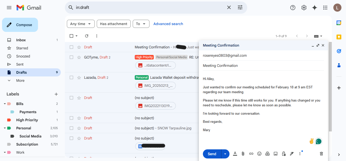
Task: Star the GOTyme draft
Action: [79, 57]
